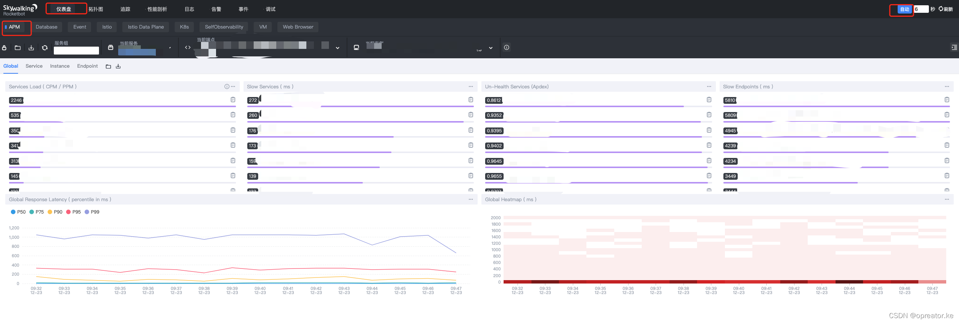959x323 pixels.
Task: Copy the endpoint name in row 3449
Action: [947, 176]
